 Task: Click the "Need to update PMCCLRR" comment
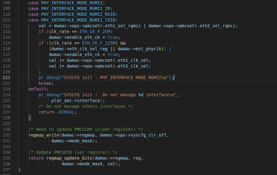[x=86, y=129]
